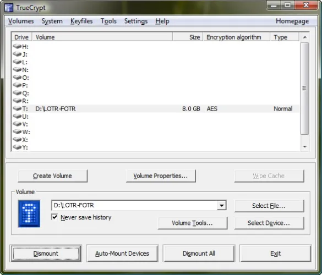Click Dismount All button
The height and width of the screenshot is (275, 322).
pos(199,254)
